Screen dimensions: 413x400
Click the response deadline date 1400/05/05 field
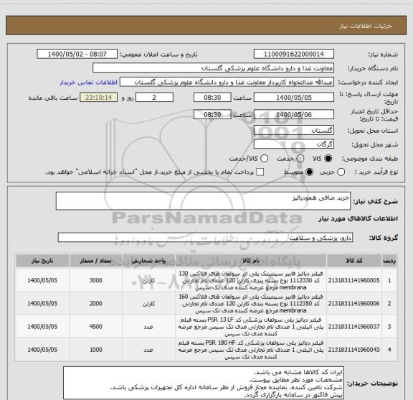(x=294, y=98)
